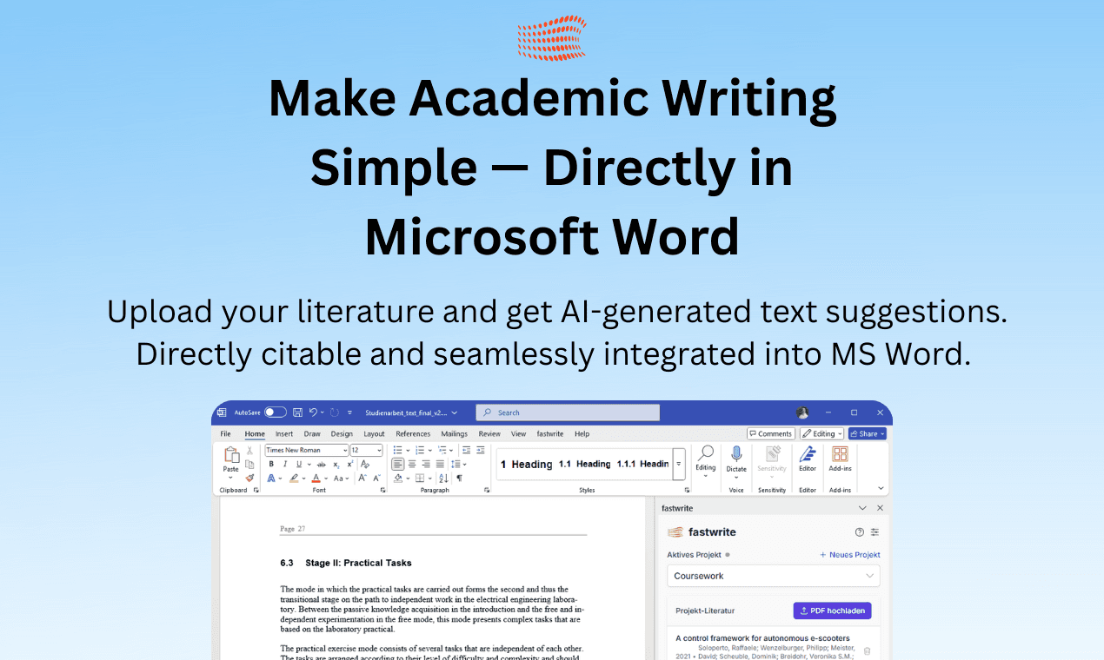This screenshot has width=1104, height=660.
Task: Open the Review tab
Action: 489,434
